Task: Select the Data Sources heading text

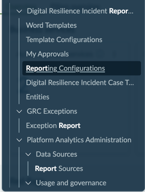Action: pos(56,154)
